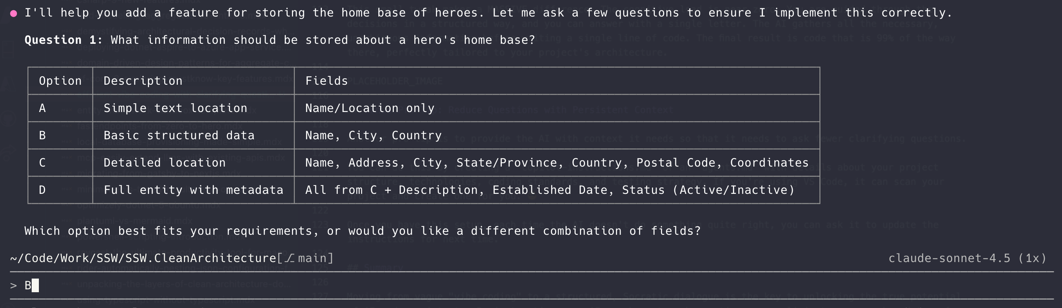Click the SSW.CleanArchitecture working directory path

pyautogui.click(x=143, y=258)
